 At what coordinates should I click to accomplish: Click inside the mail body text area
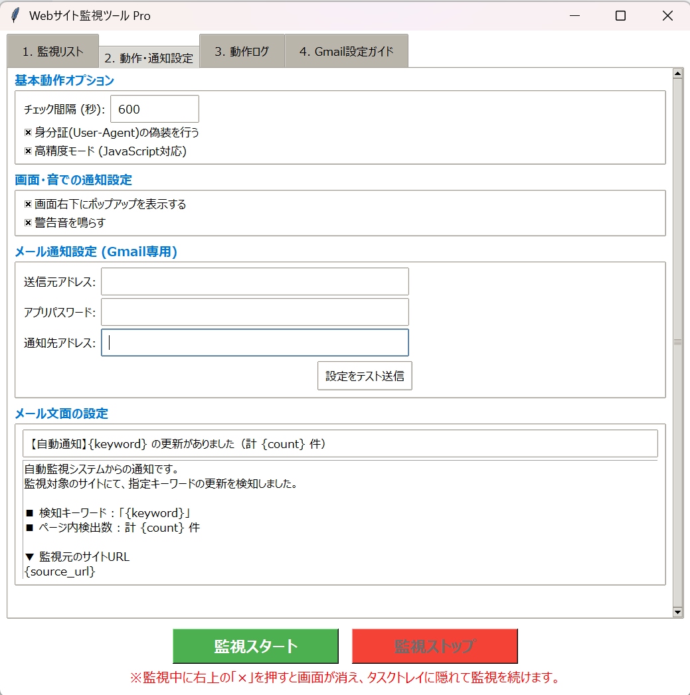(340, 520)
